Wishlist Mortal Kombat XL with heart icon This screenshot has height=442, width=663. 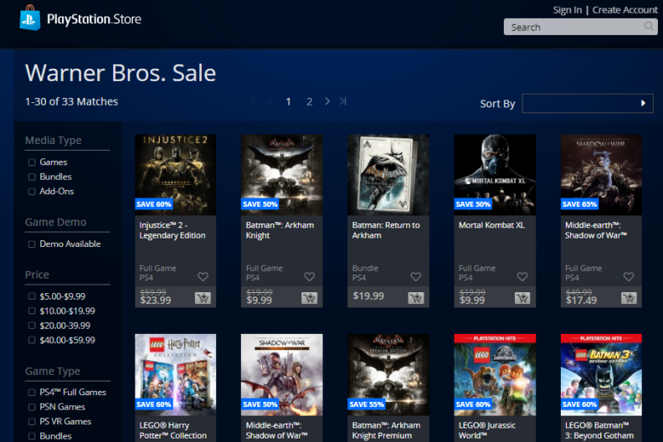point(522,276)
